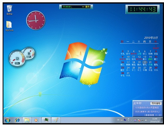
Task: Click the 上午好 greeting title in popup
Action: tap(137, 103)
